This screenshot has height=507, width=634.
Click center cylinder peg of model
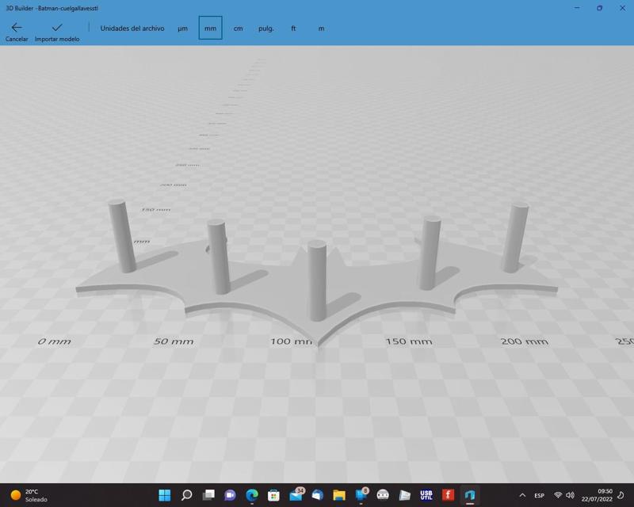[317, 280]
